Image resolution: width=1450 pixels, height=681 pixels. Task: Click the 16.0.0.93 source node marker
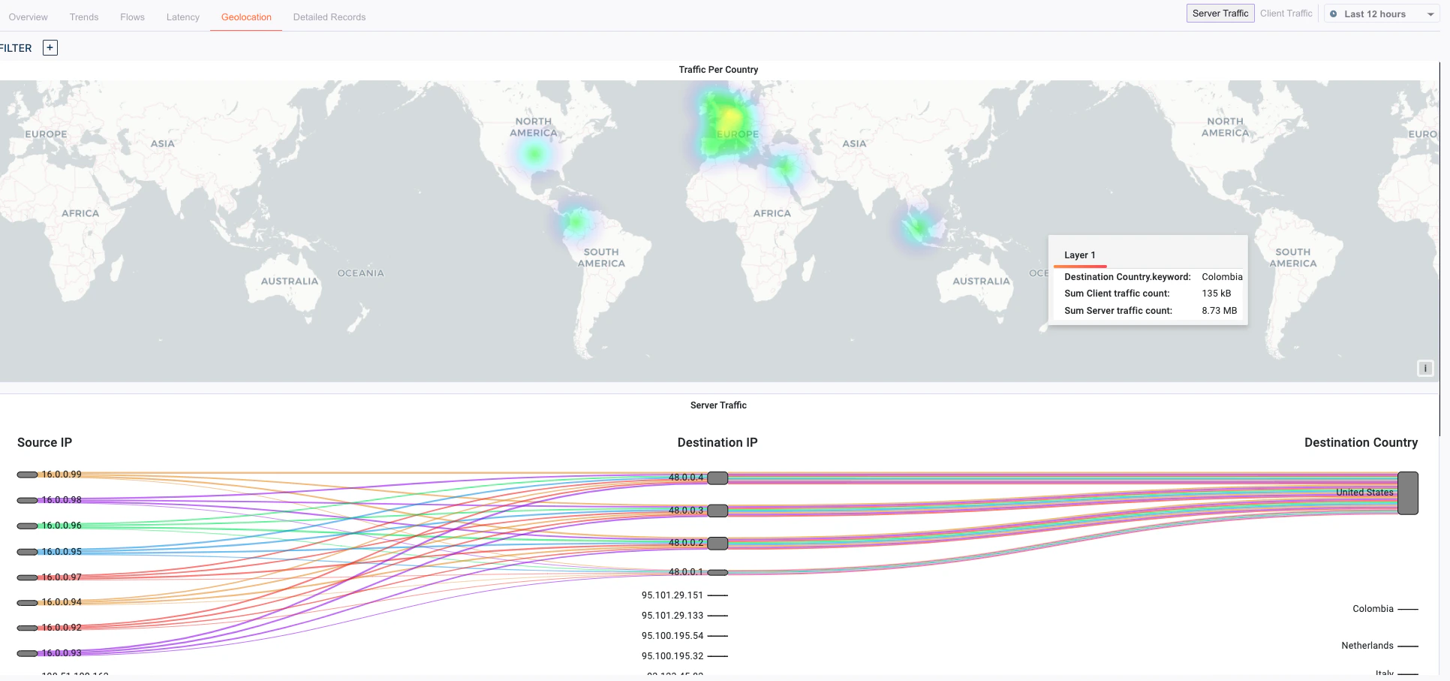point(26,653)
